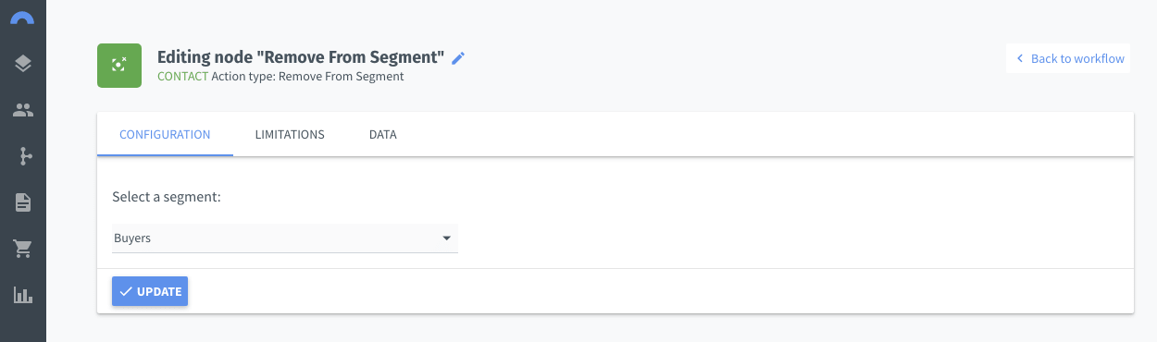Click the left chevron beside Back to workflow
This screenshot has width=1157, height=342.
pos(1020,58)
